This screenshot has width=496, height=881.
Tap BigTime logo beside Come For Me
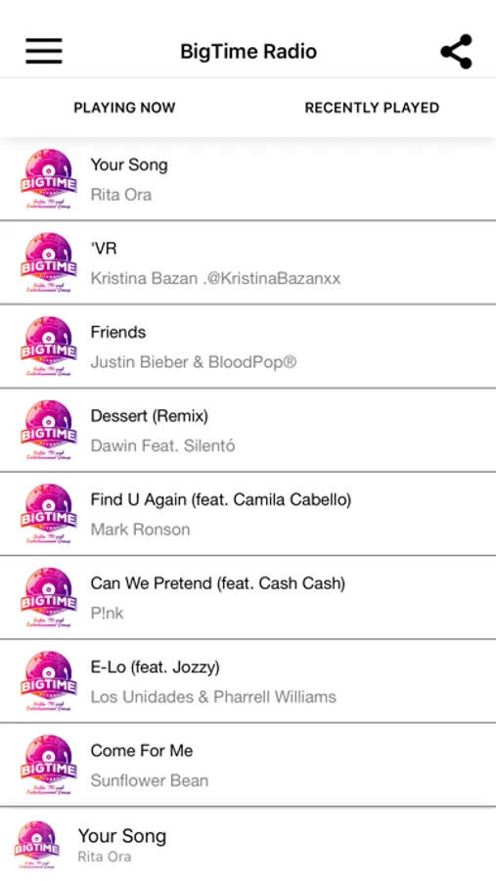click(48, 765)
